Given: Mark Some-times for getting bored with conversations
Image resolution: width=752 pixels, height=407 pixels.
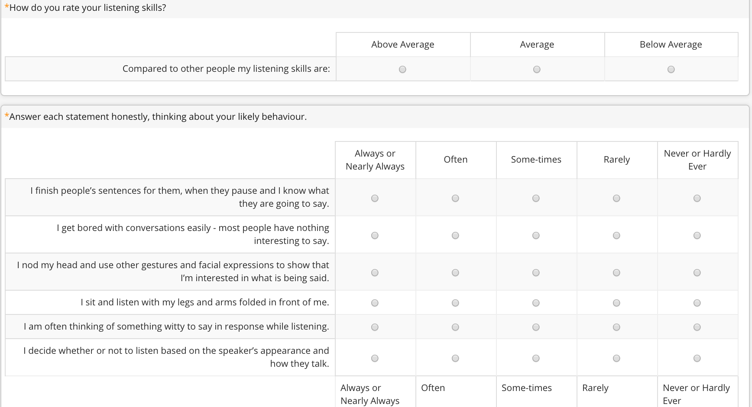Looking at the screenshot, I should [536, 235].
